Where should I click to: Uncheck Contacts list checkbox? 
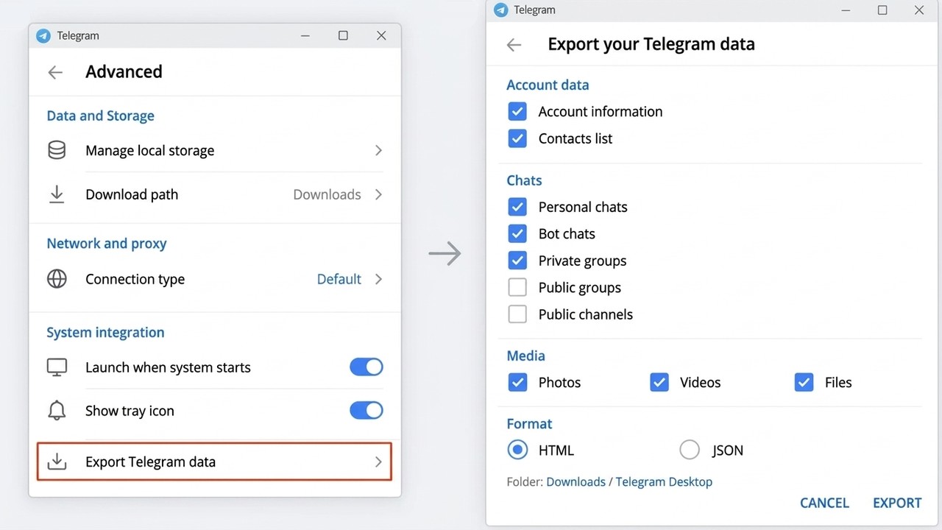tap(517, 138)
